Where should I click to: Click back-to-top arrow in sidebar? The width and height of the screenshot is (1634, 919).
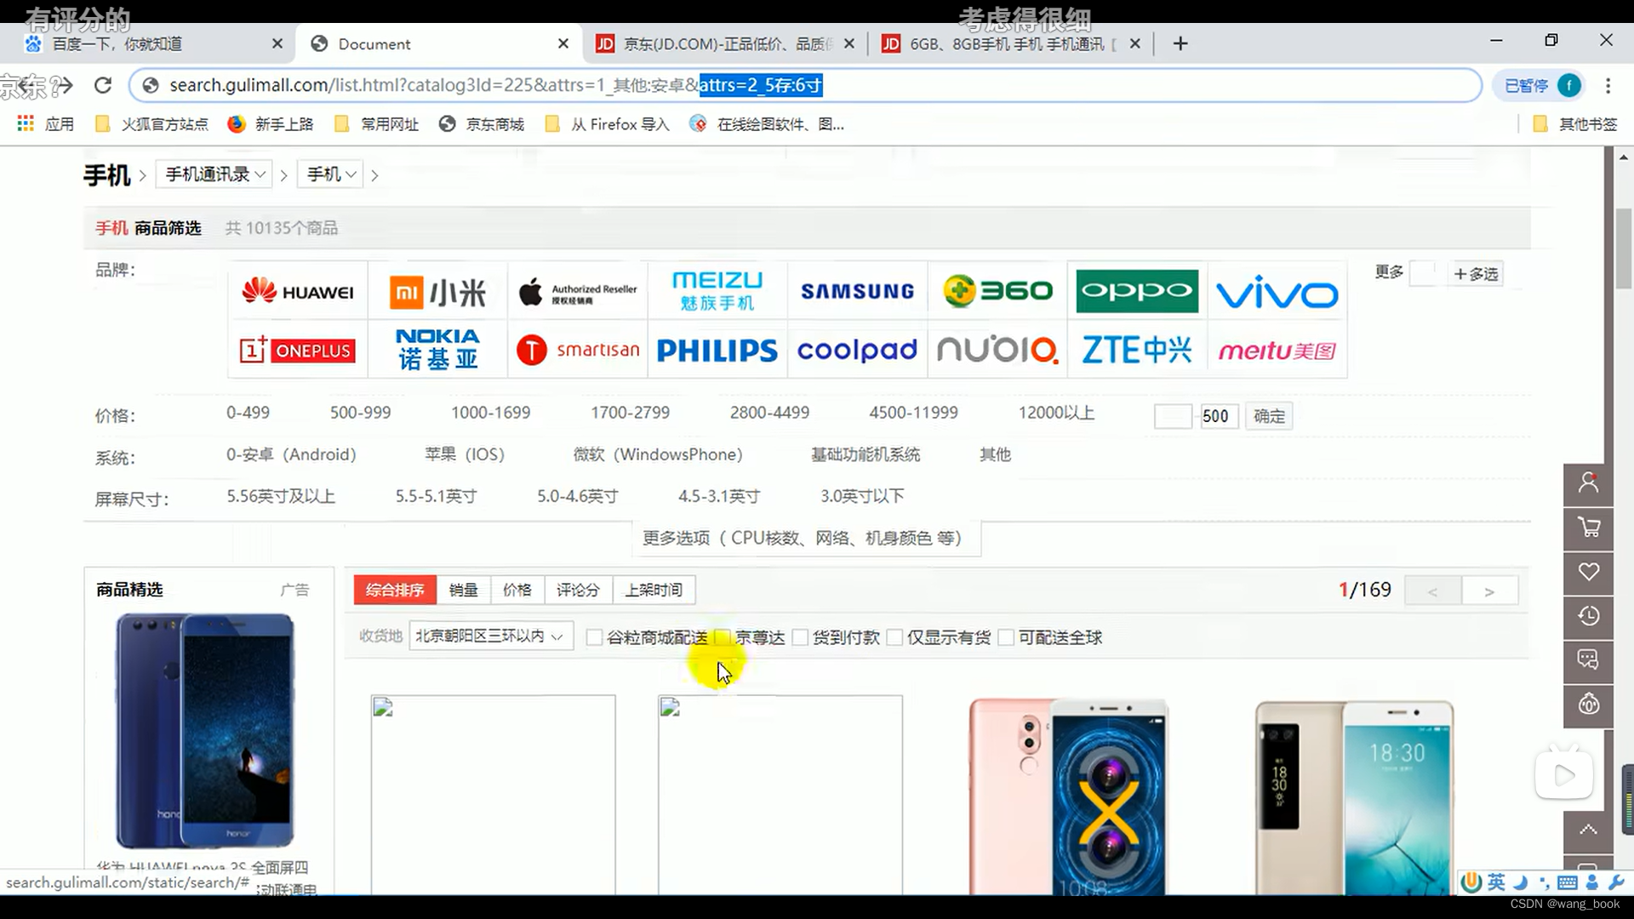click(x=1588, y=831)
